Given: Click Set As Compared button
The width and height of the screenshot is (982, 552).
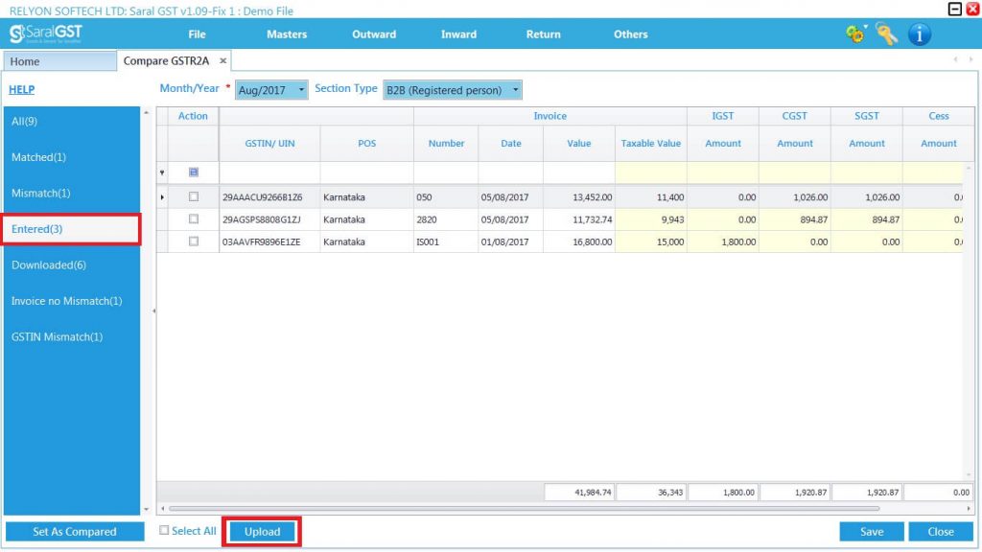Looking at the screenshot, I should coord(75,531).
